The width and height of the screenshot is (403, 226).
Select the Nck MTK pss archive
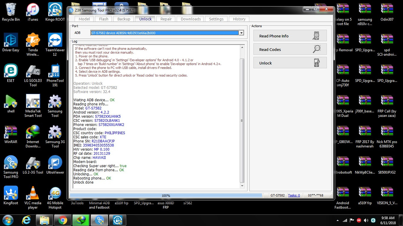click(387, 137)
